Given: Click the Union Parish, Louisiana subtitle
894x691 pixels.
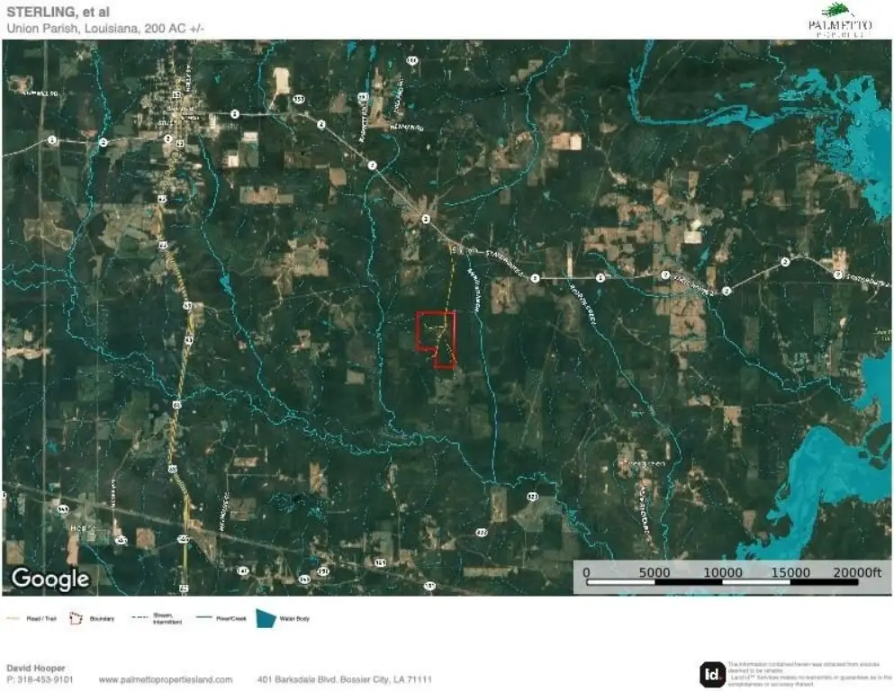Looking at the screenshot, I should [105, 28].
